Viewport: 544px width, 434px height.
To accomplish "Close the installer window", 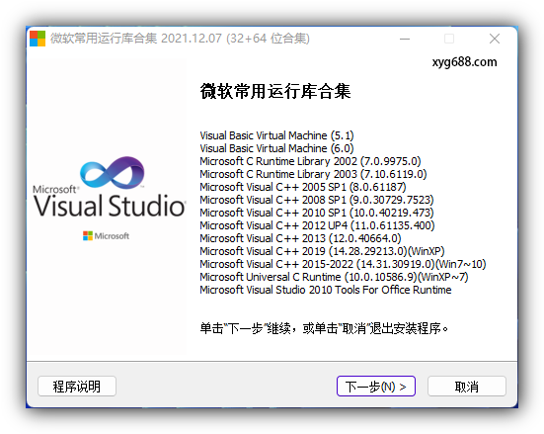I will coord(495,39).
